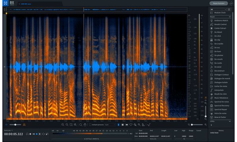Open the Interpolate module

click(217, 90)
